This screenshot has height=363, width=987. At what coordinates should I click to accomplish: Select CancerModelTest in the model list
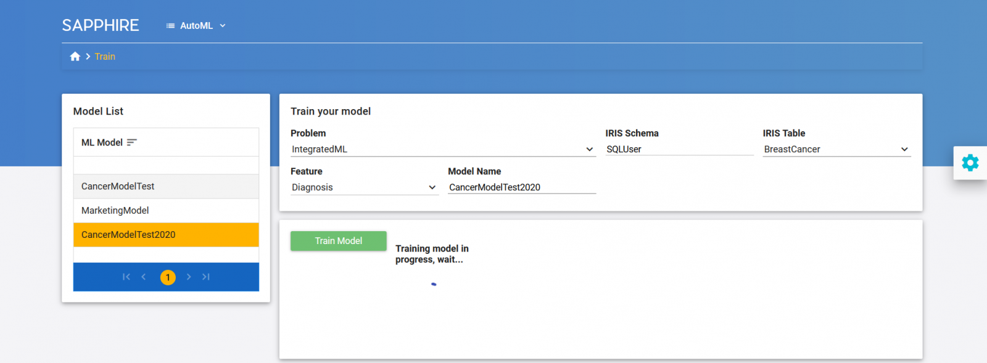click(166, 186)
